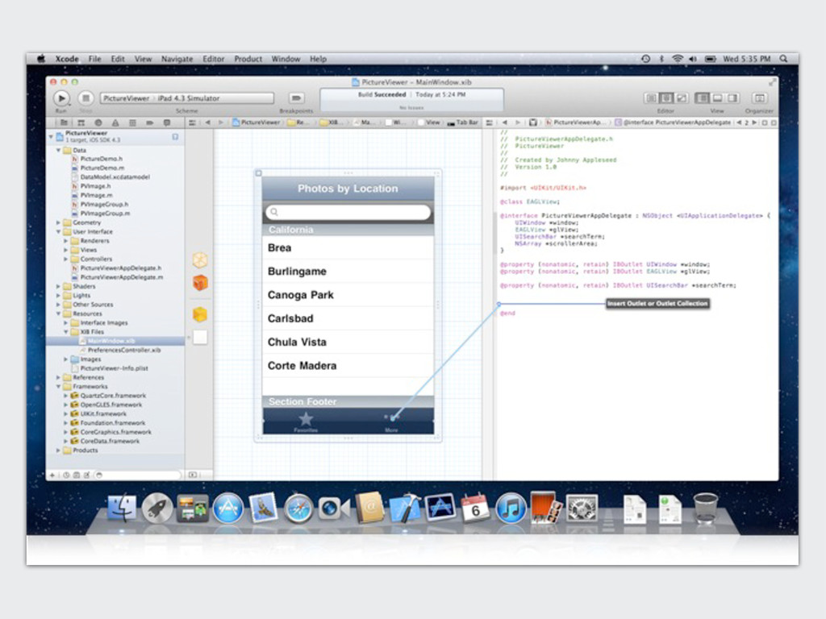The height and width of the screenshot is (619, 826).
Task: Run the PictureViewer project
Action: (61, 98)
